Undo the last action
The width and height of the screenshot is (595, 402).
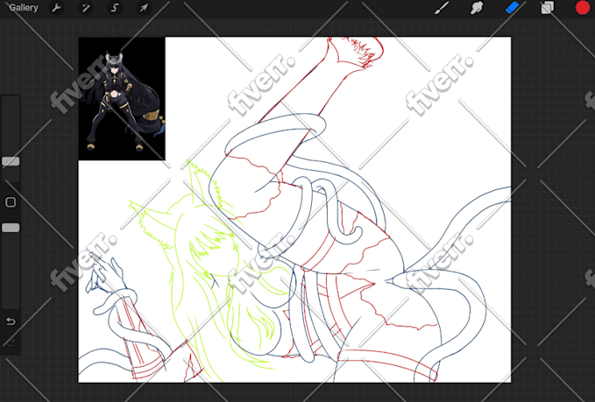coord(11,321)
